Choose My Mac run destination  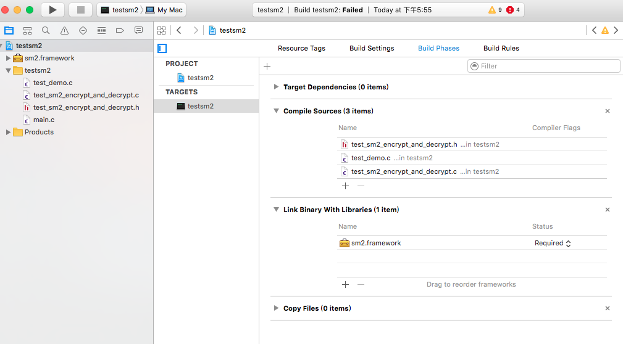164,10
